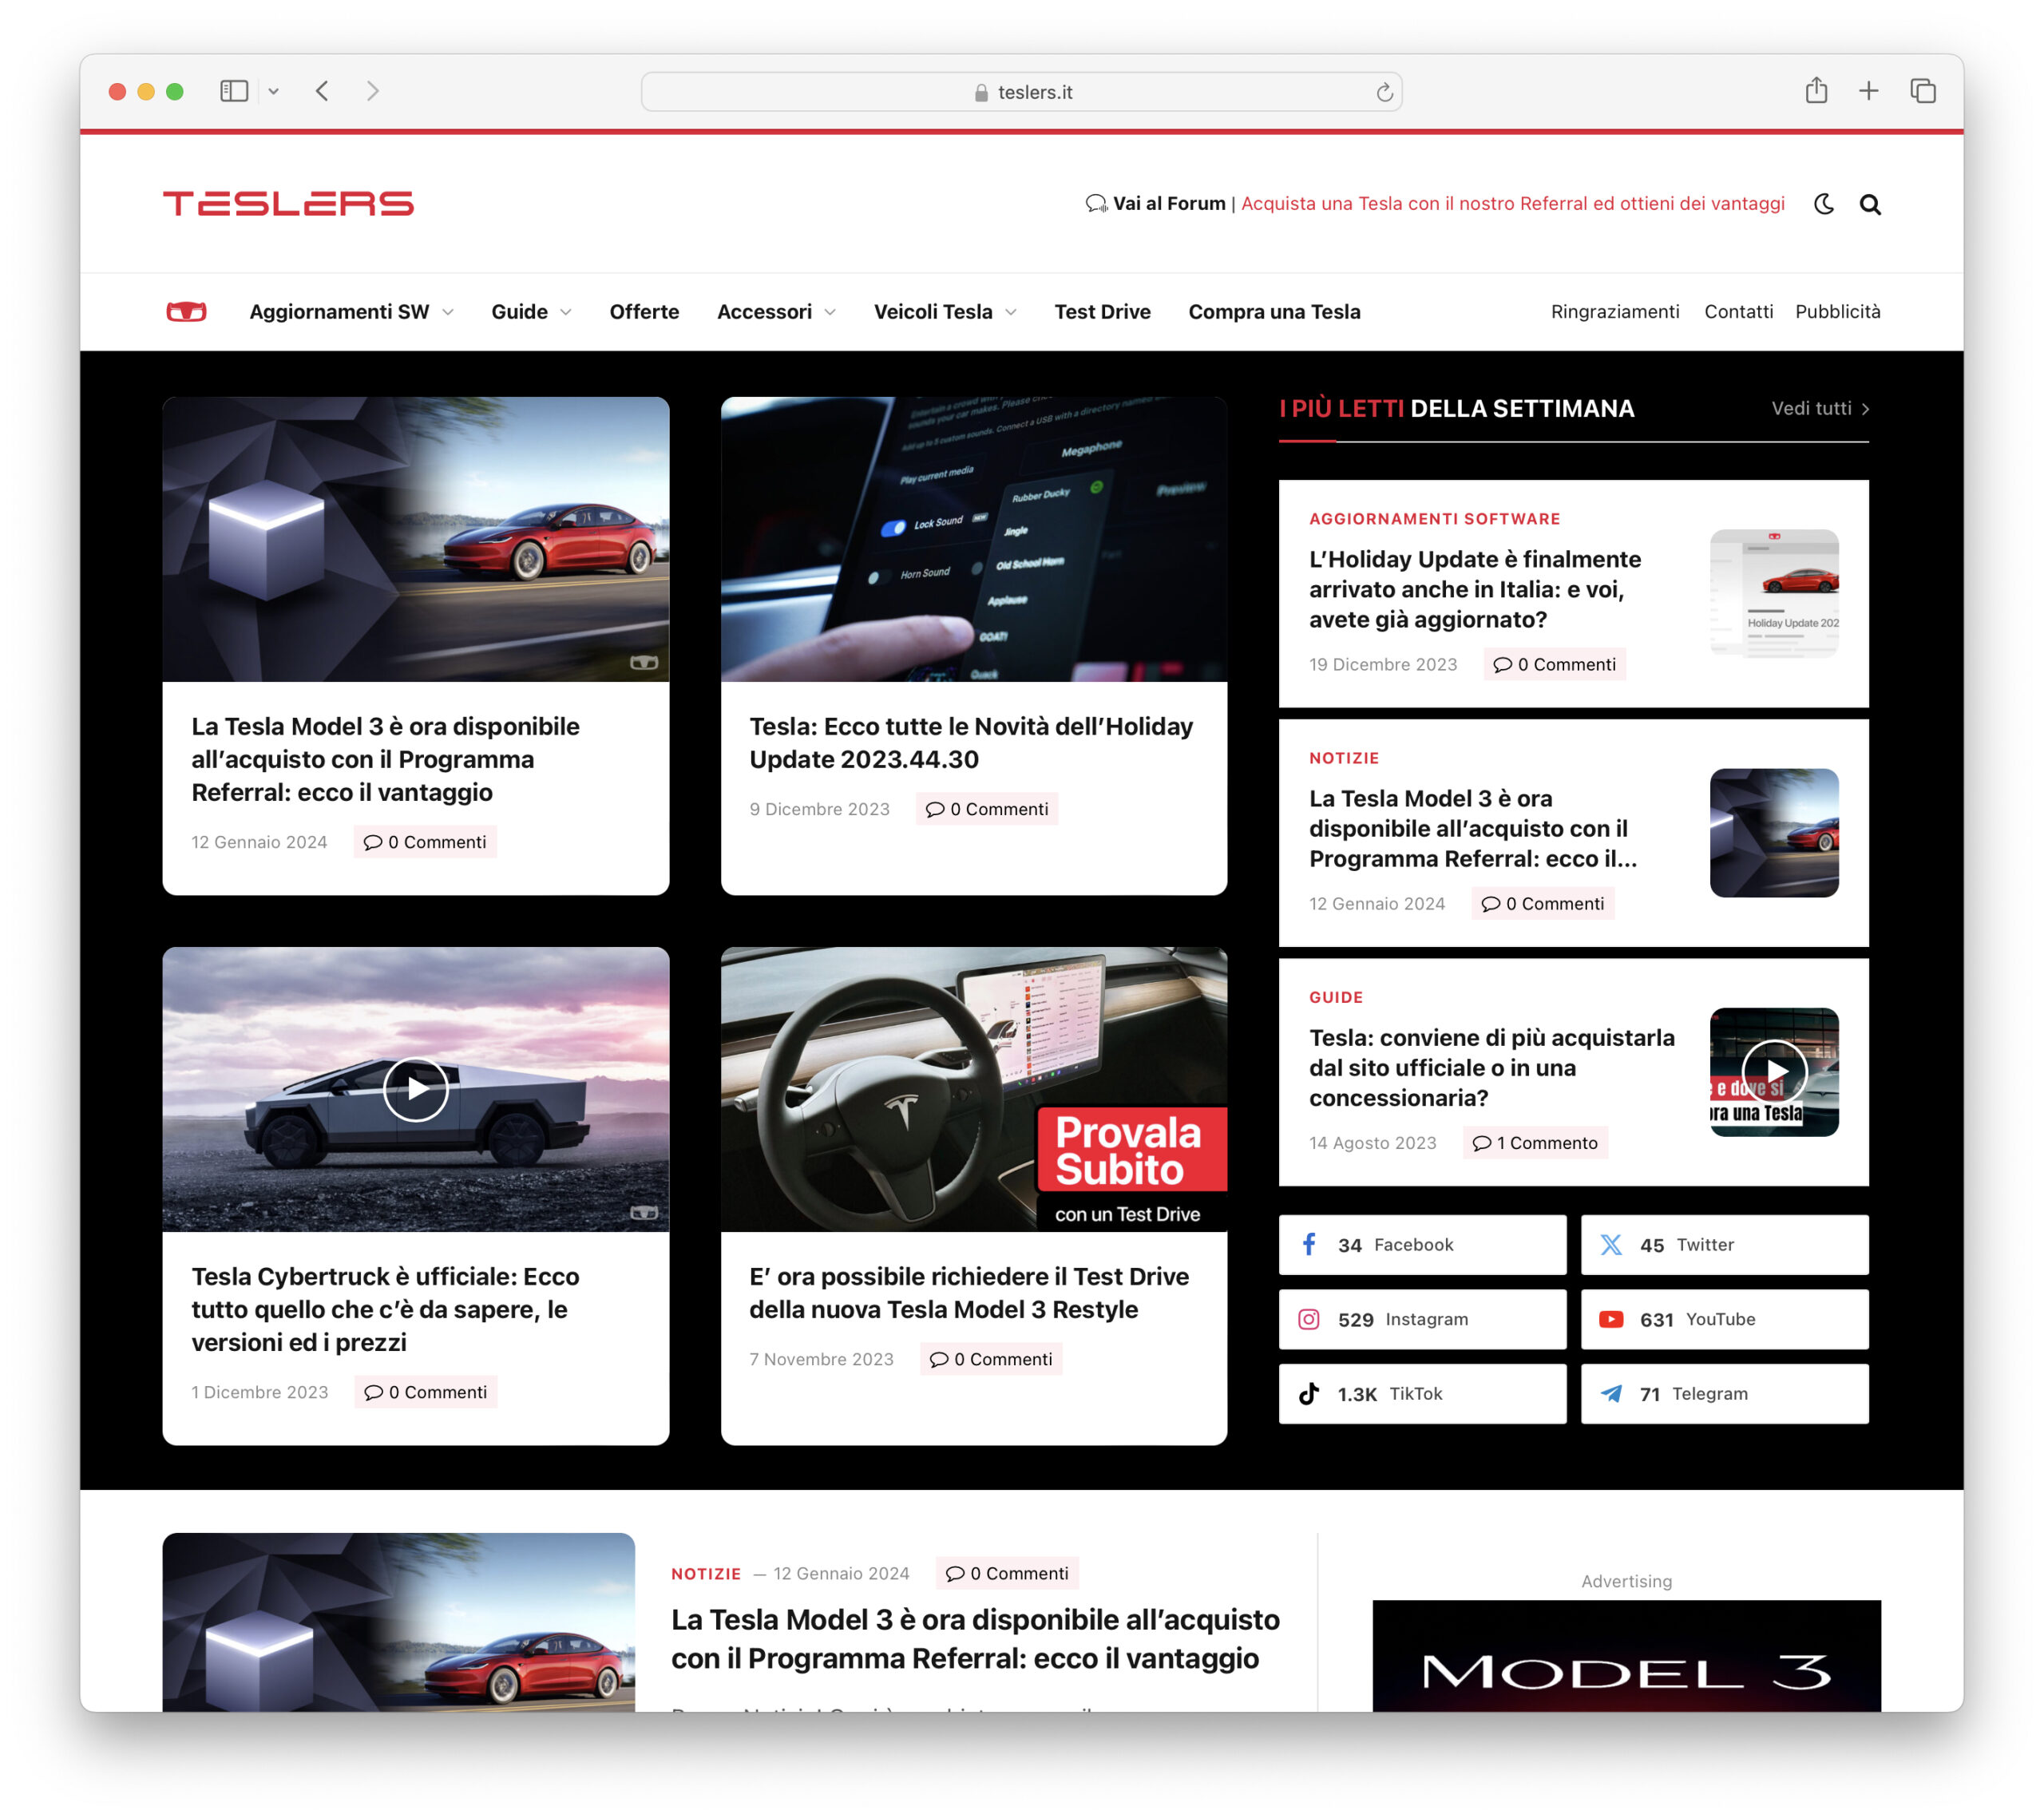
Task: Open the Twitter X social button
Action: tap(1724, 1245)
